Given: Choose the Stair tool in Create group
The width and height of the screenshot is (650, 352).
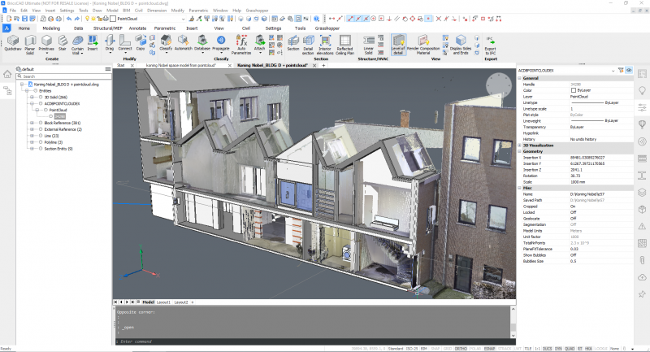Looking at the screenshot, I should [x=63, y=43].
